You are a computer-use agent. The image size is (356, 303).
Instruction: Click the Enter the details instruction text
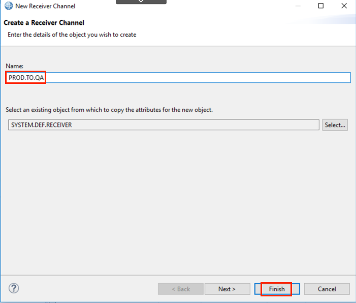pos(72,35)
